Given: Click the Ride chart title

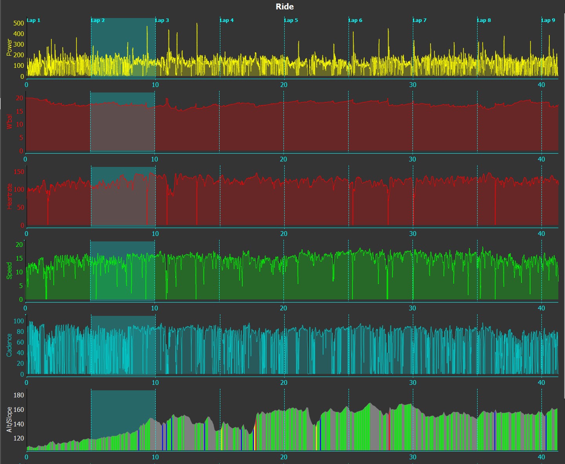Looking at the screenshot, I should tap(285, 7).
